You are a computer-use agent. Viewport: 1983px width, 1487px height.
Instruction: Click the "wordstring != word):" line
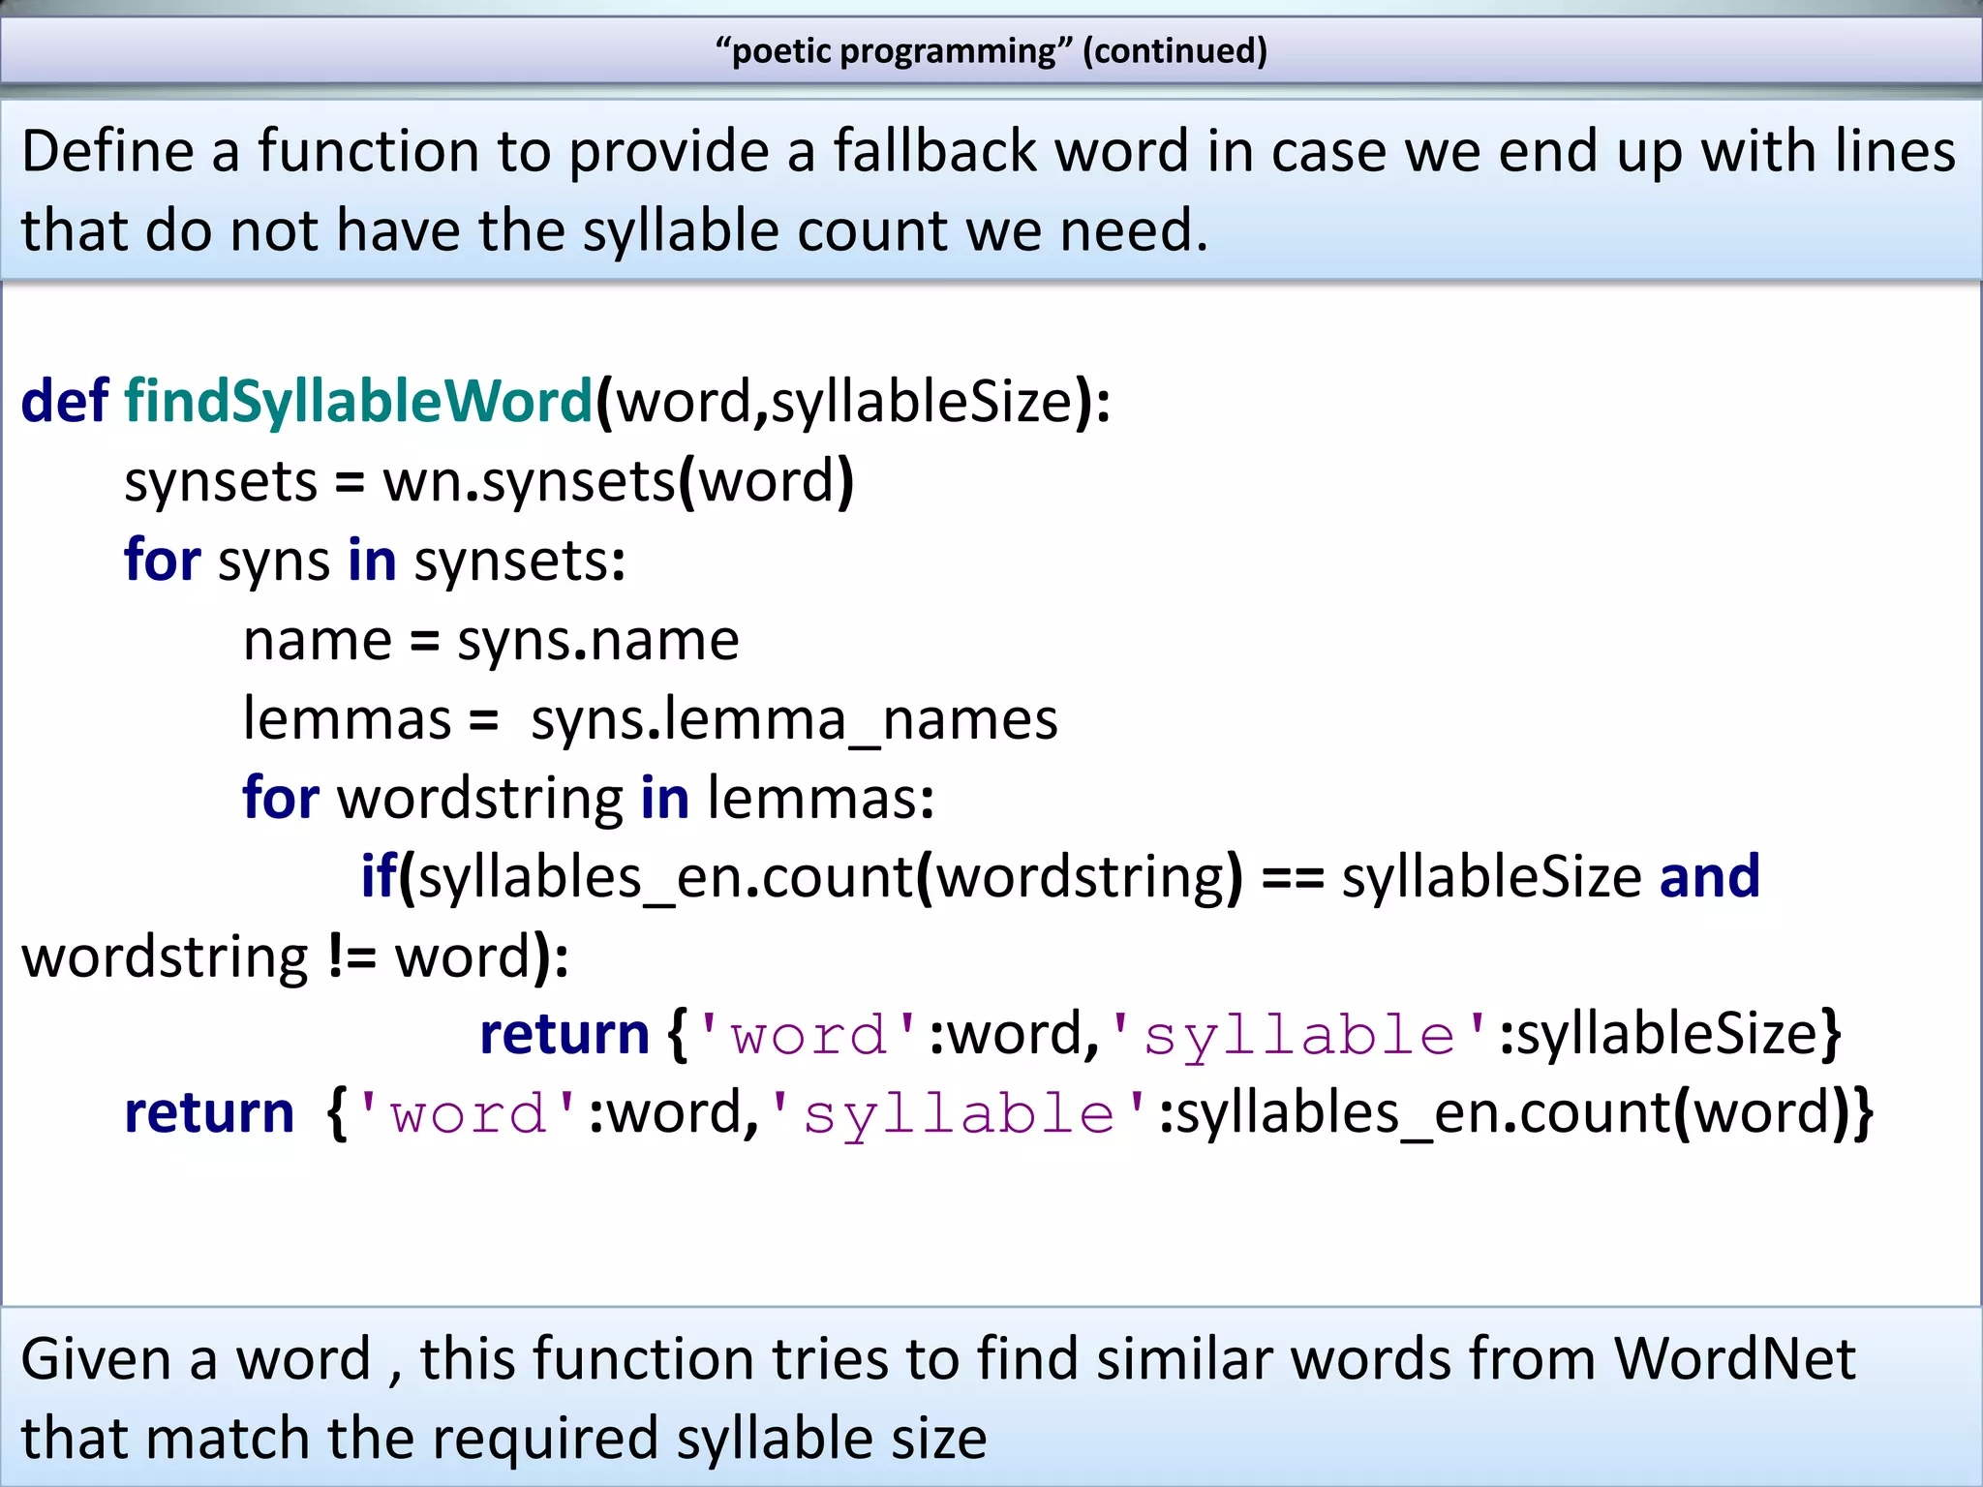click(295, 956)
